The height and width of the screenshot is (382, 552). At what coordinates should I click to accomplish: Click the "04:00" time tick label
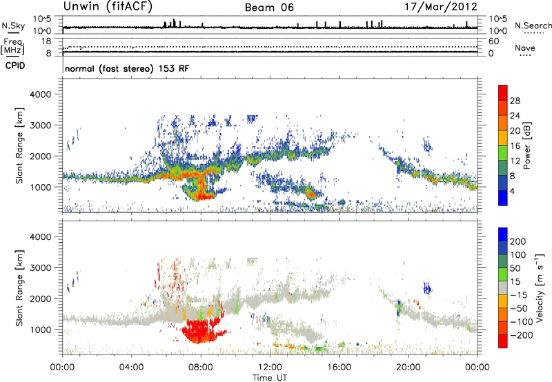[x=131, y=368]
